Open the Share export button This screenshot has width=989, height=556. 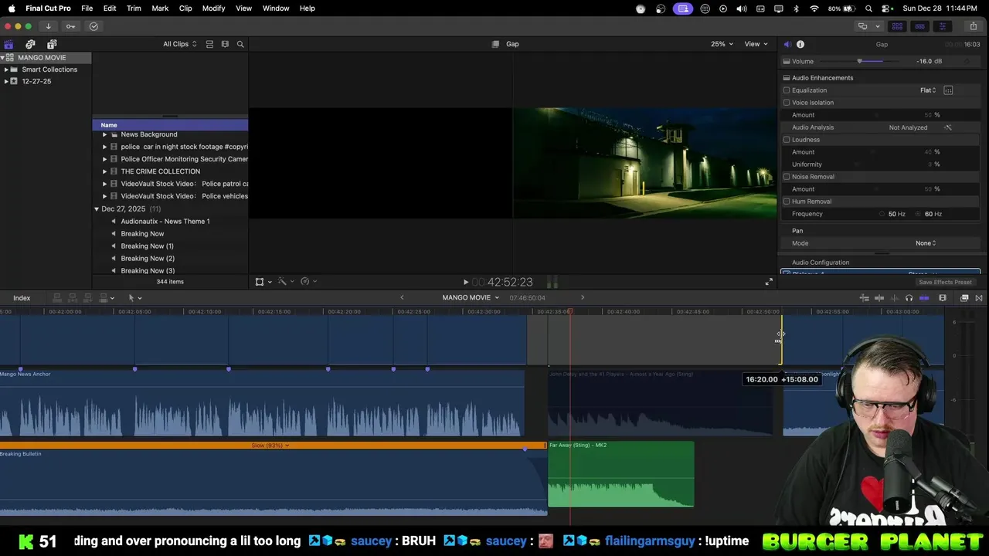point(973,26)
